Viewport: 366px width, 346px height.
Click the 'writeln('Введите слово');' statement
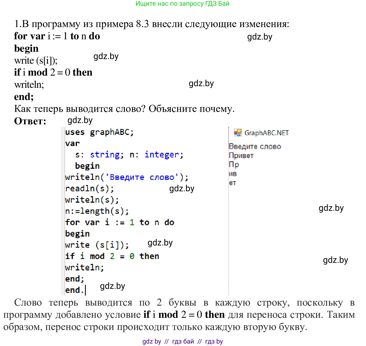click(126, 177)
